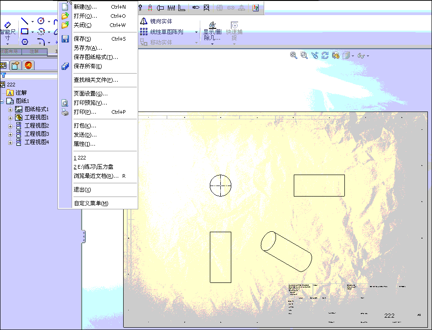Click the filter funnel icon above the tree

point(3,75)
